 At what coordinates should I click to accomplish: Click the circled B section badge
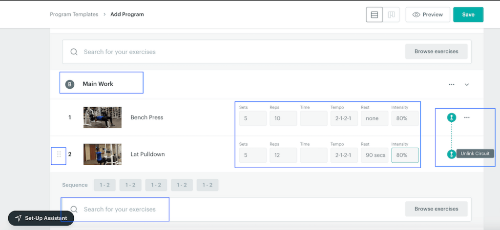(70, 84)
